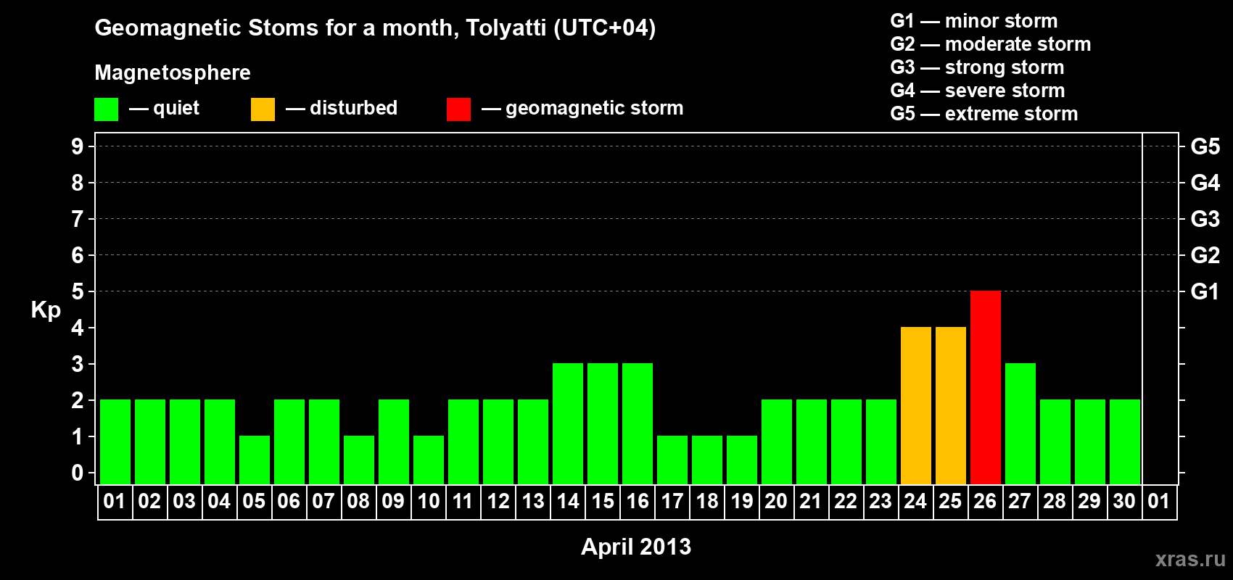Screen dimensions: 1233x580
Task: Click the 'Magnetosphere' heading
Action: 173,72
